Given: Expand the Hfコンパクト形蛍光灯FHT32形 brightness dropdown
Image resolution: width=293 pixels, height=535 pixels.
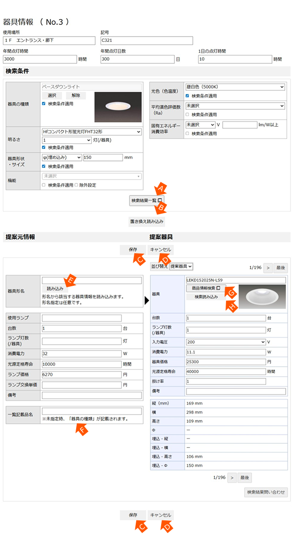Looking at the screenshot, I should [92, 131].
